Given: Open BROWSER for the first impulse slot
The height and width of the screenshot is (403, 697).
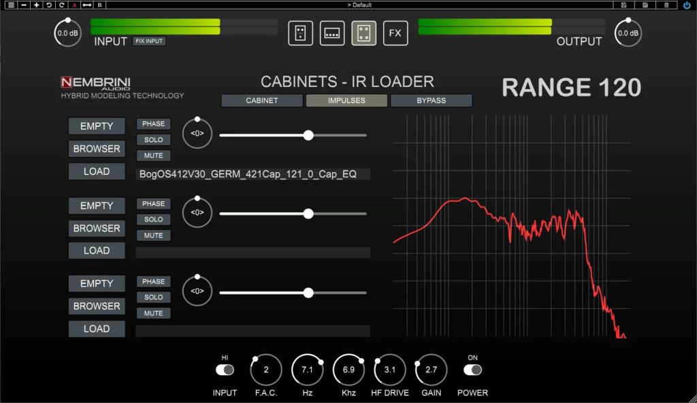Looking at the screenshot, I should [97, 149].
